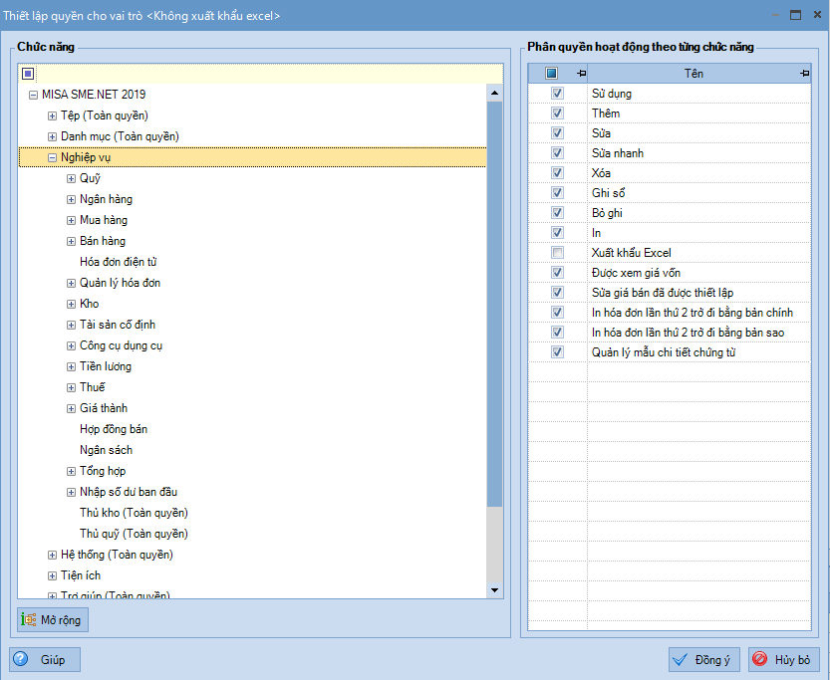The width and height of the screenshot is (830, 680).
Task: Close the permission settings window
Action: [x=817, y=15]
